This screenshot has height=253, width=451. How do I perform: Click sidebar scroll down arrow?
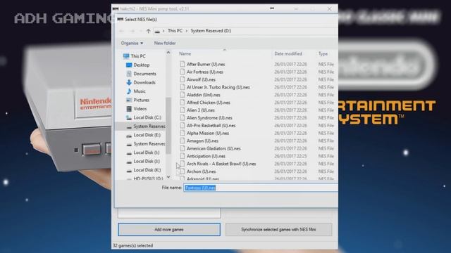tap(168, 177)
